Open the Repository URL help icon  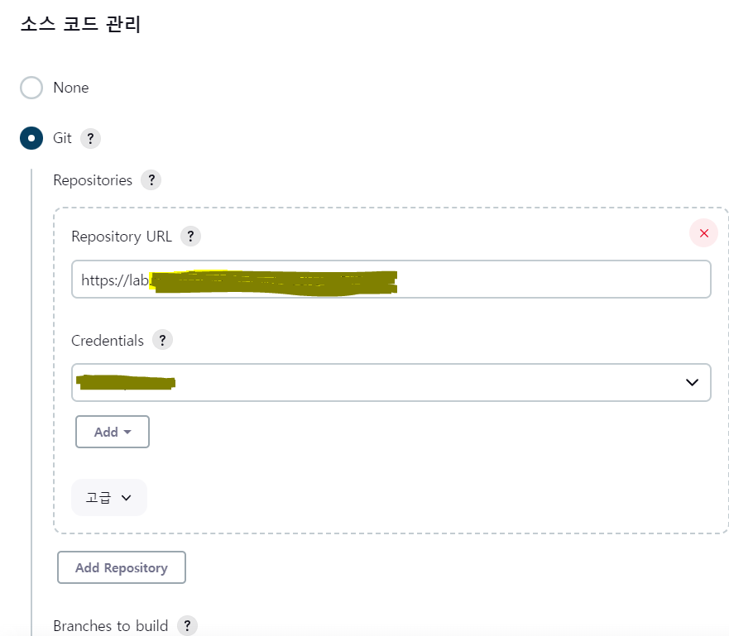click(190, 237)
